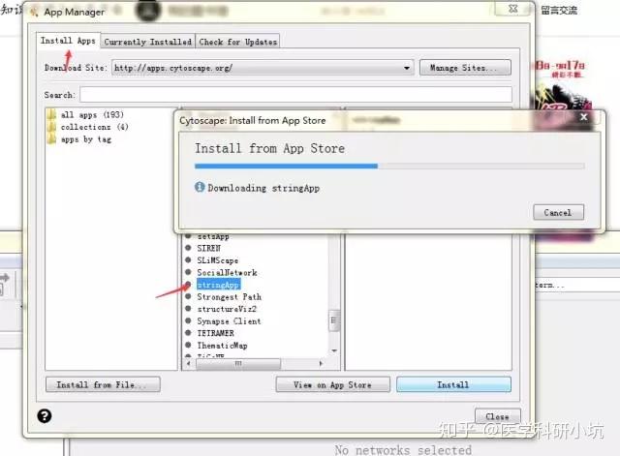Click the bullet icon next to TETRAMER

188,333
